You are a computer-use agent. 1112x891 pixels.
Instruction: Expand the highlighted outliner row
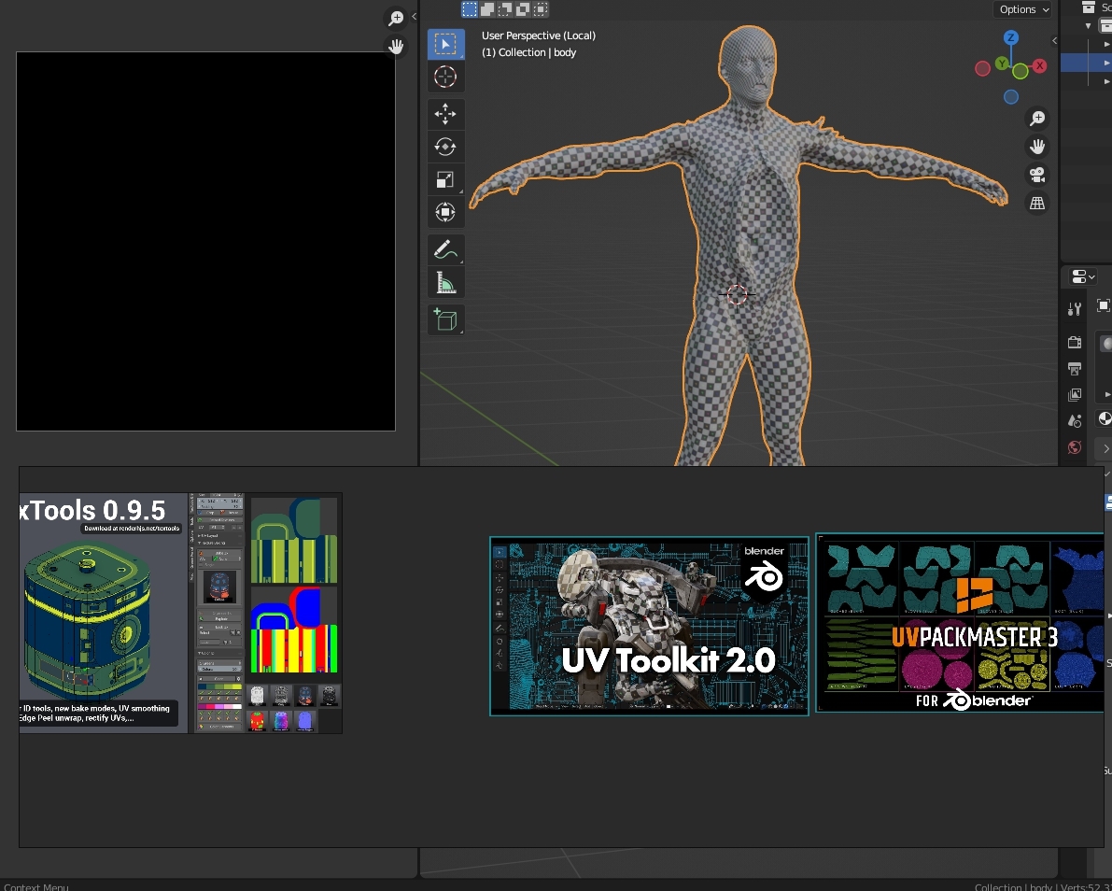tap(1107, 64)
